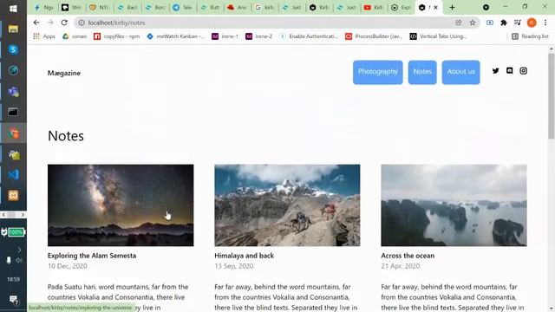Open the Exploring the Alam Semesta article

[x=92, y=256]
